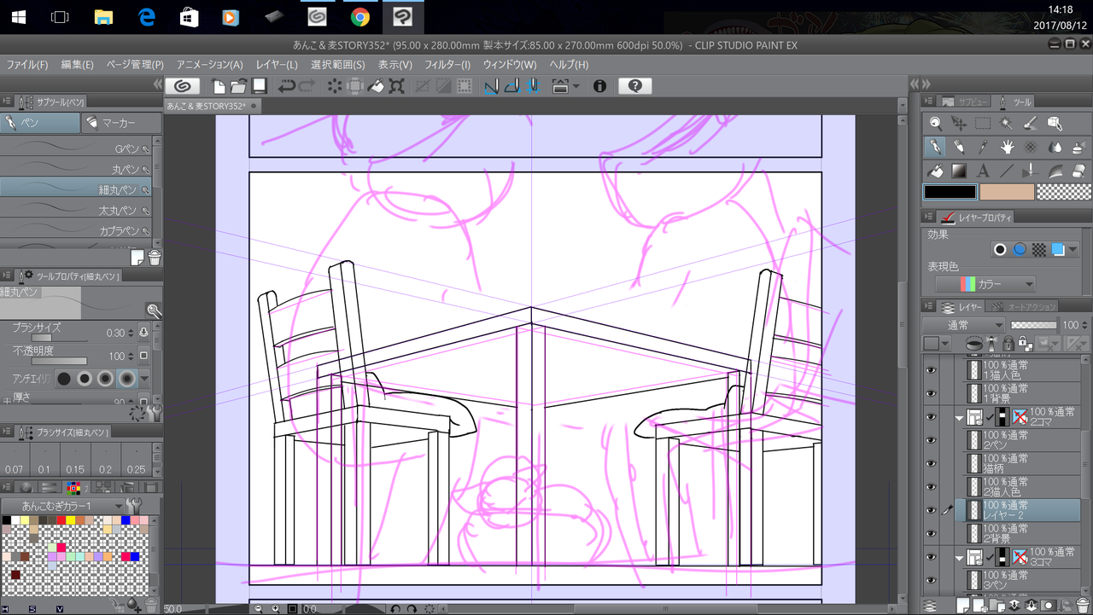This screenshot has height=615, width=1093.
Task: Hide the 2背景 layer
Action: tap(932, 533)
